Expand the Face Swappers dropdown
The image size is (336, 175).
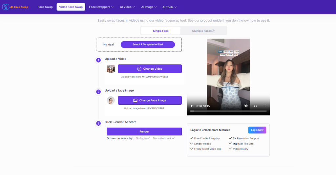pos(101,7)
